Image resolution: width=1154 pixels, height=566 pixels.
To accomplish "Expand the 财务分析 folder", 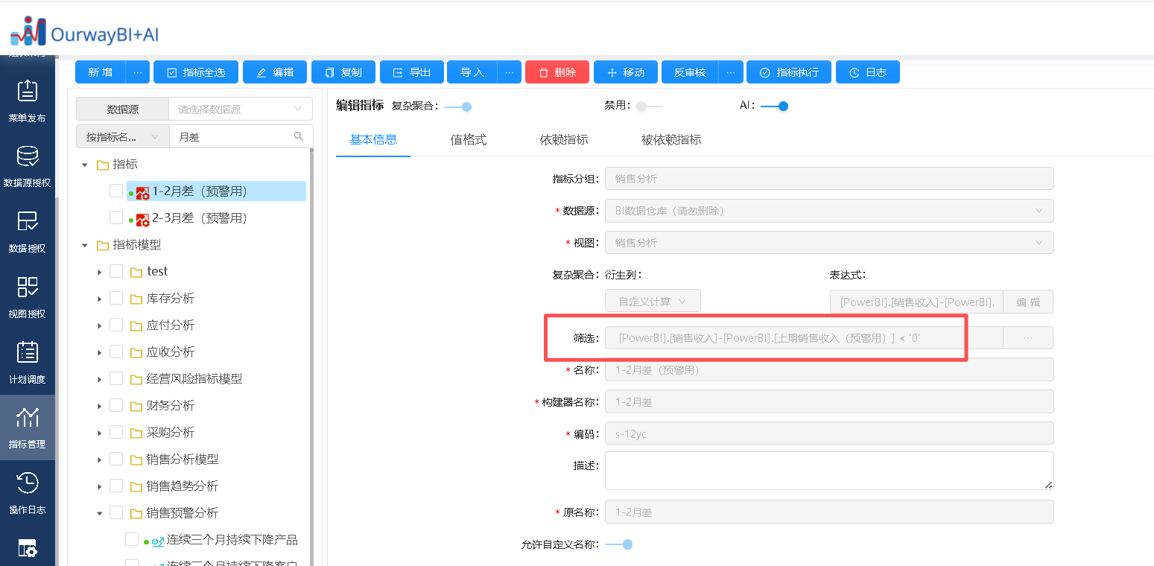I will click(x=99, y=406).
